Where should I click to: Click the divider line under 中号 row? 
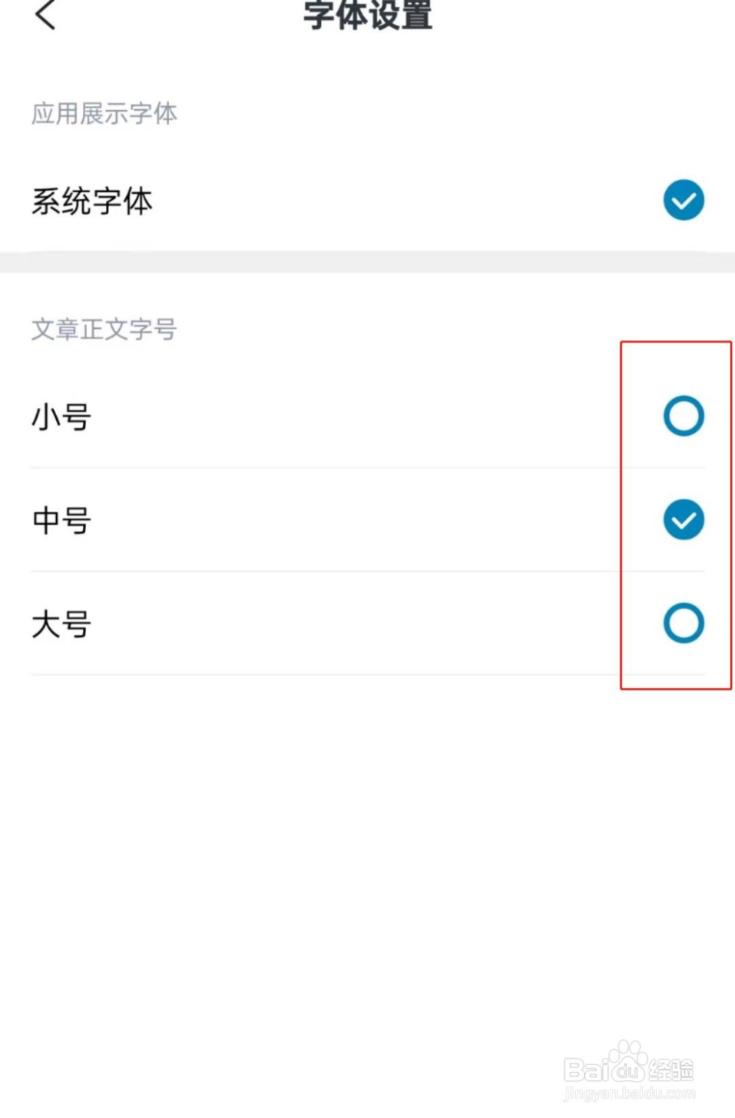[367, 571]
